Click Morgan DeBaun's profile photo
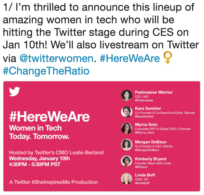The height and width of the screenshot is (195, 204). (127, 145)
